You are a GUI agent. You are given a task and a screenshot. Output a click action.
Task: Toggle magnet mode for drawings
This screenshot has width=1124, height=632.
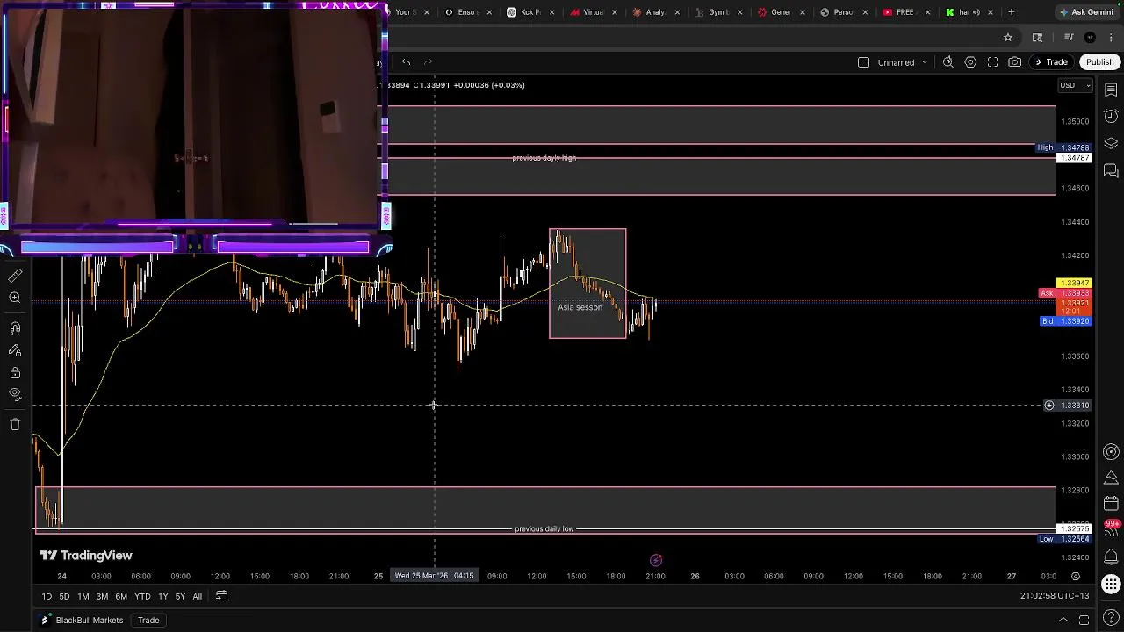tap(15, 329)
